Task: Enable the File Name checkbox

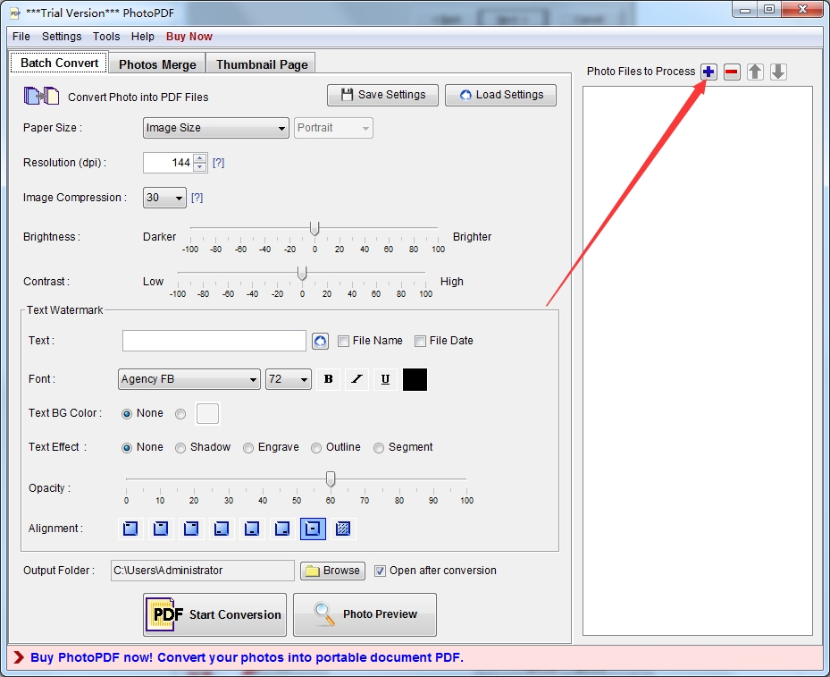Action: click(344, 341)
